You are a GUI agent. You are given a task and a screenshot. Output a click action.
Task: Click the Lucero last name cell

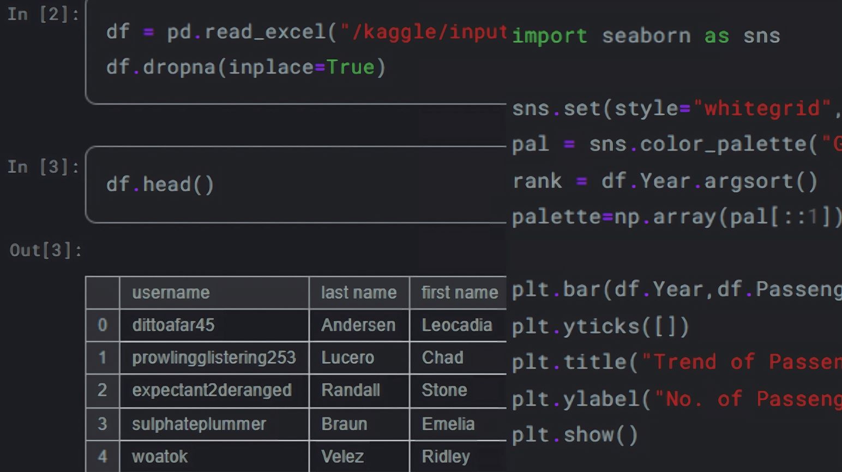[x=359, y=358]
